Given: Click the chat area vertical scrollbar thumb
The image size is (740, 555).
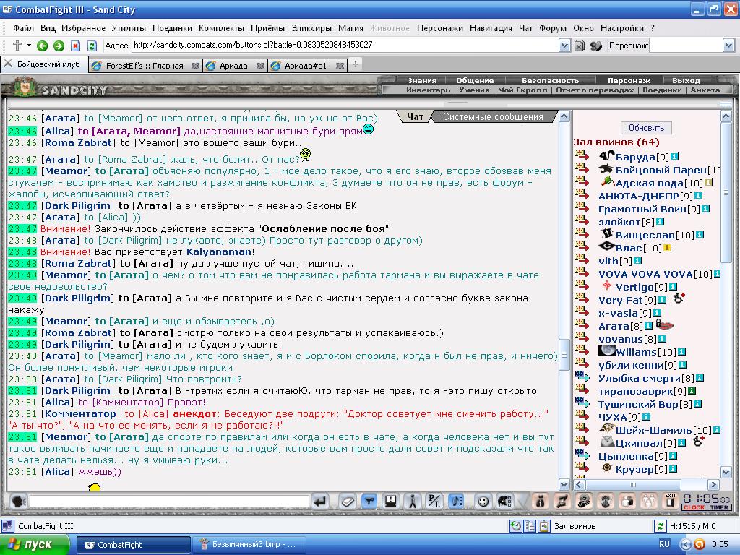Looking at the screenshot, I should pos(564,356).
